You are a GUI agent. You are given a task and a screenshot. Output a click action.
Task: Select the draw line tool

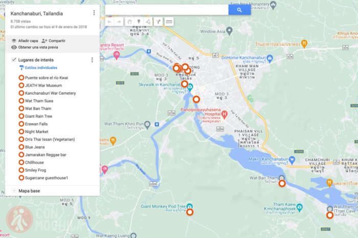(148, 22)
